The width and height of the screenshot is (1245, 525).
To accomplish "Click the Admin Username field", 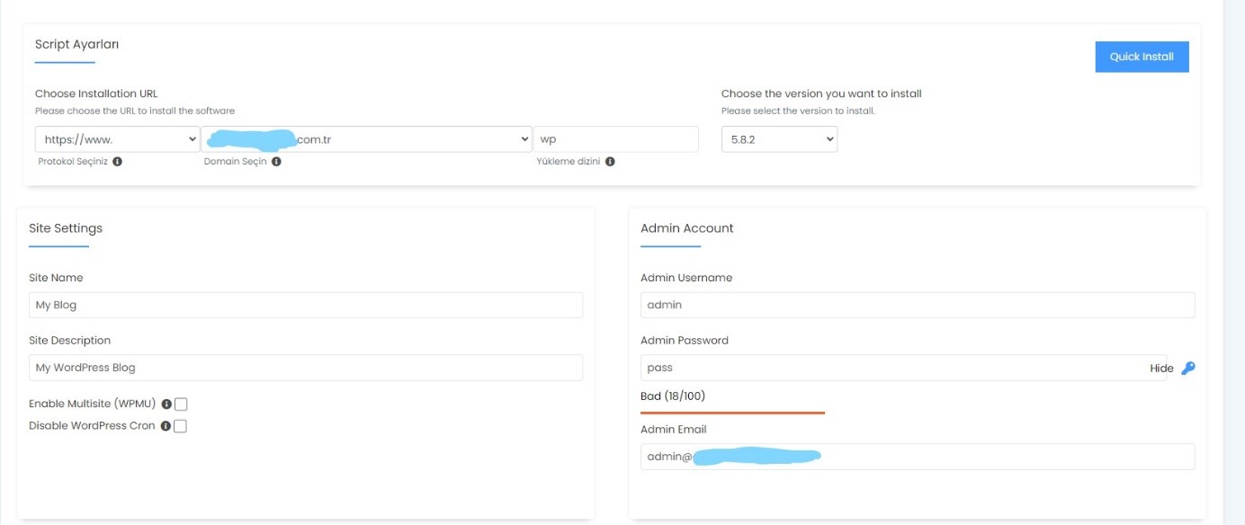I will click(x=918, y=305).
